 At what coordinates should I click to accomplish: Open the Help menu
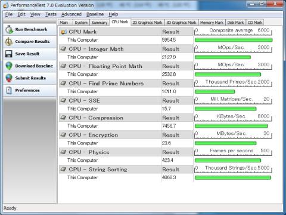pyautogui.click(x=113, y=14)
